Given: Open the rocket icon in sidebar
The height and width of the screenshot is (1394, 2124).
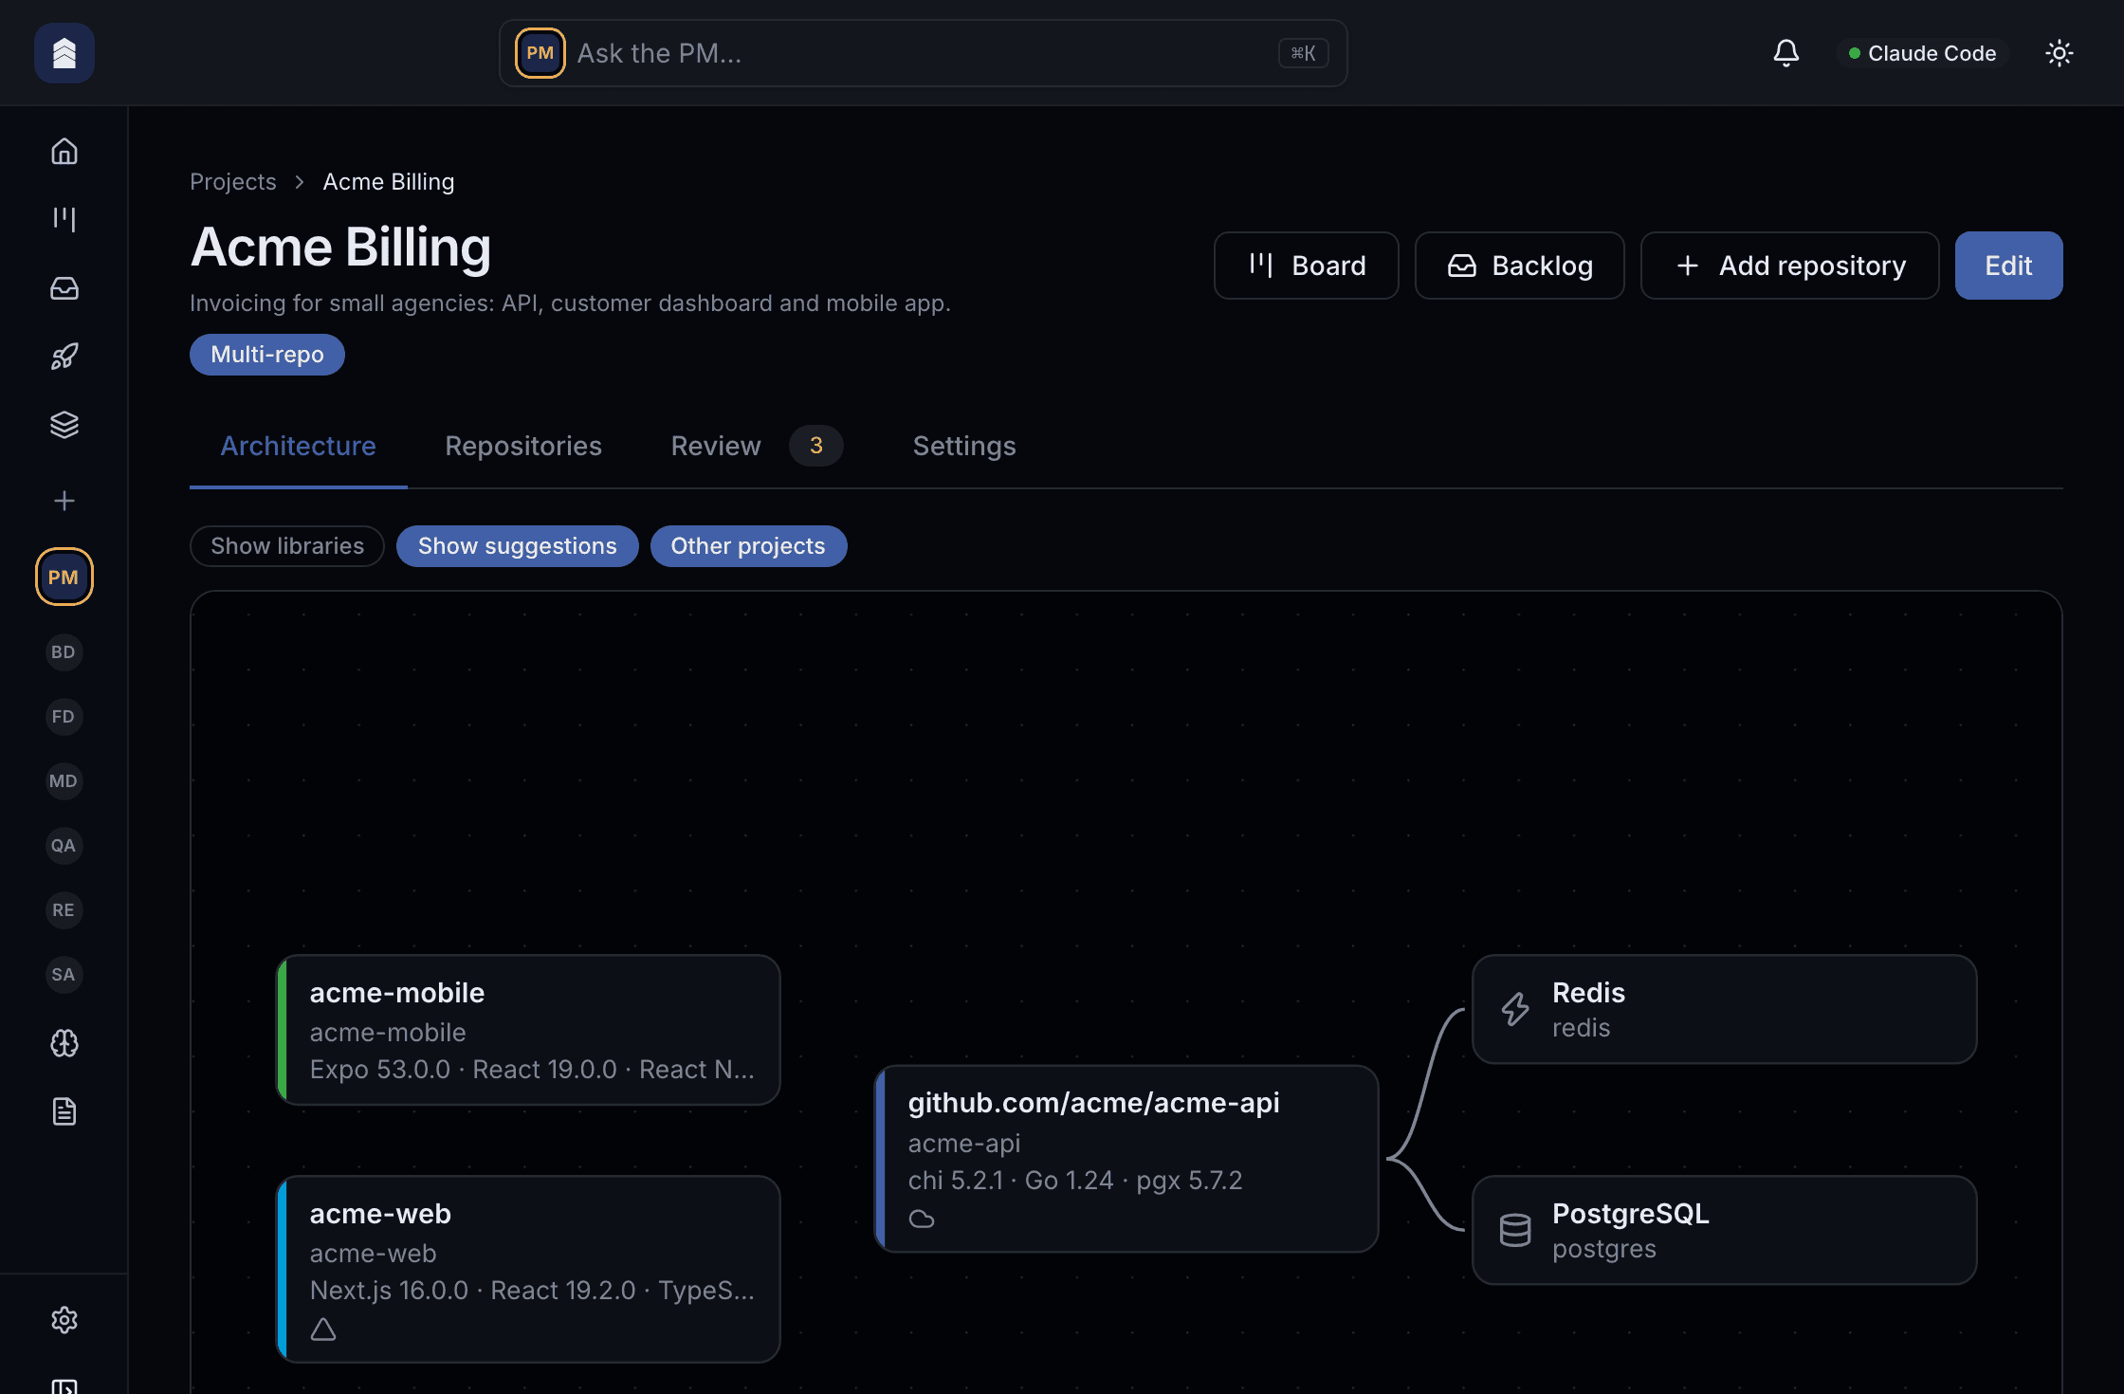Looking at the screenshot, I should coord(64,357).
